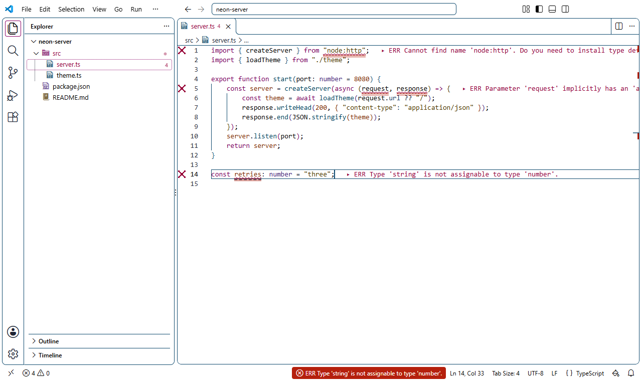Open the Run and Debug icon
This screenshot has height=381, width=642.
click(x=13, y=95)
